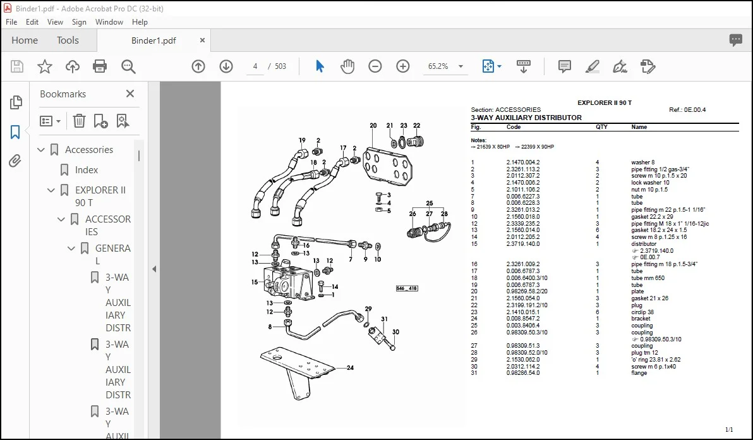This screenshot has height=440, width=753.
Task: Open the zoom level dropdown
Action: [461, 66]
